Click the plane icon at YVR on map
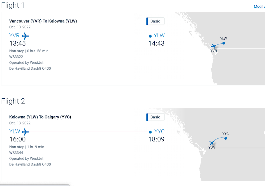The height and width of the screenshot is (186, 269). coord(214,46)
